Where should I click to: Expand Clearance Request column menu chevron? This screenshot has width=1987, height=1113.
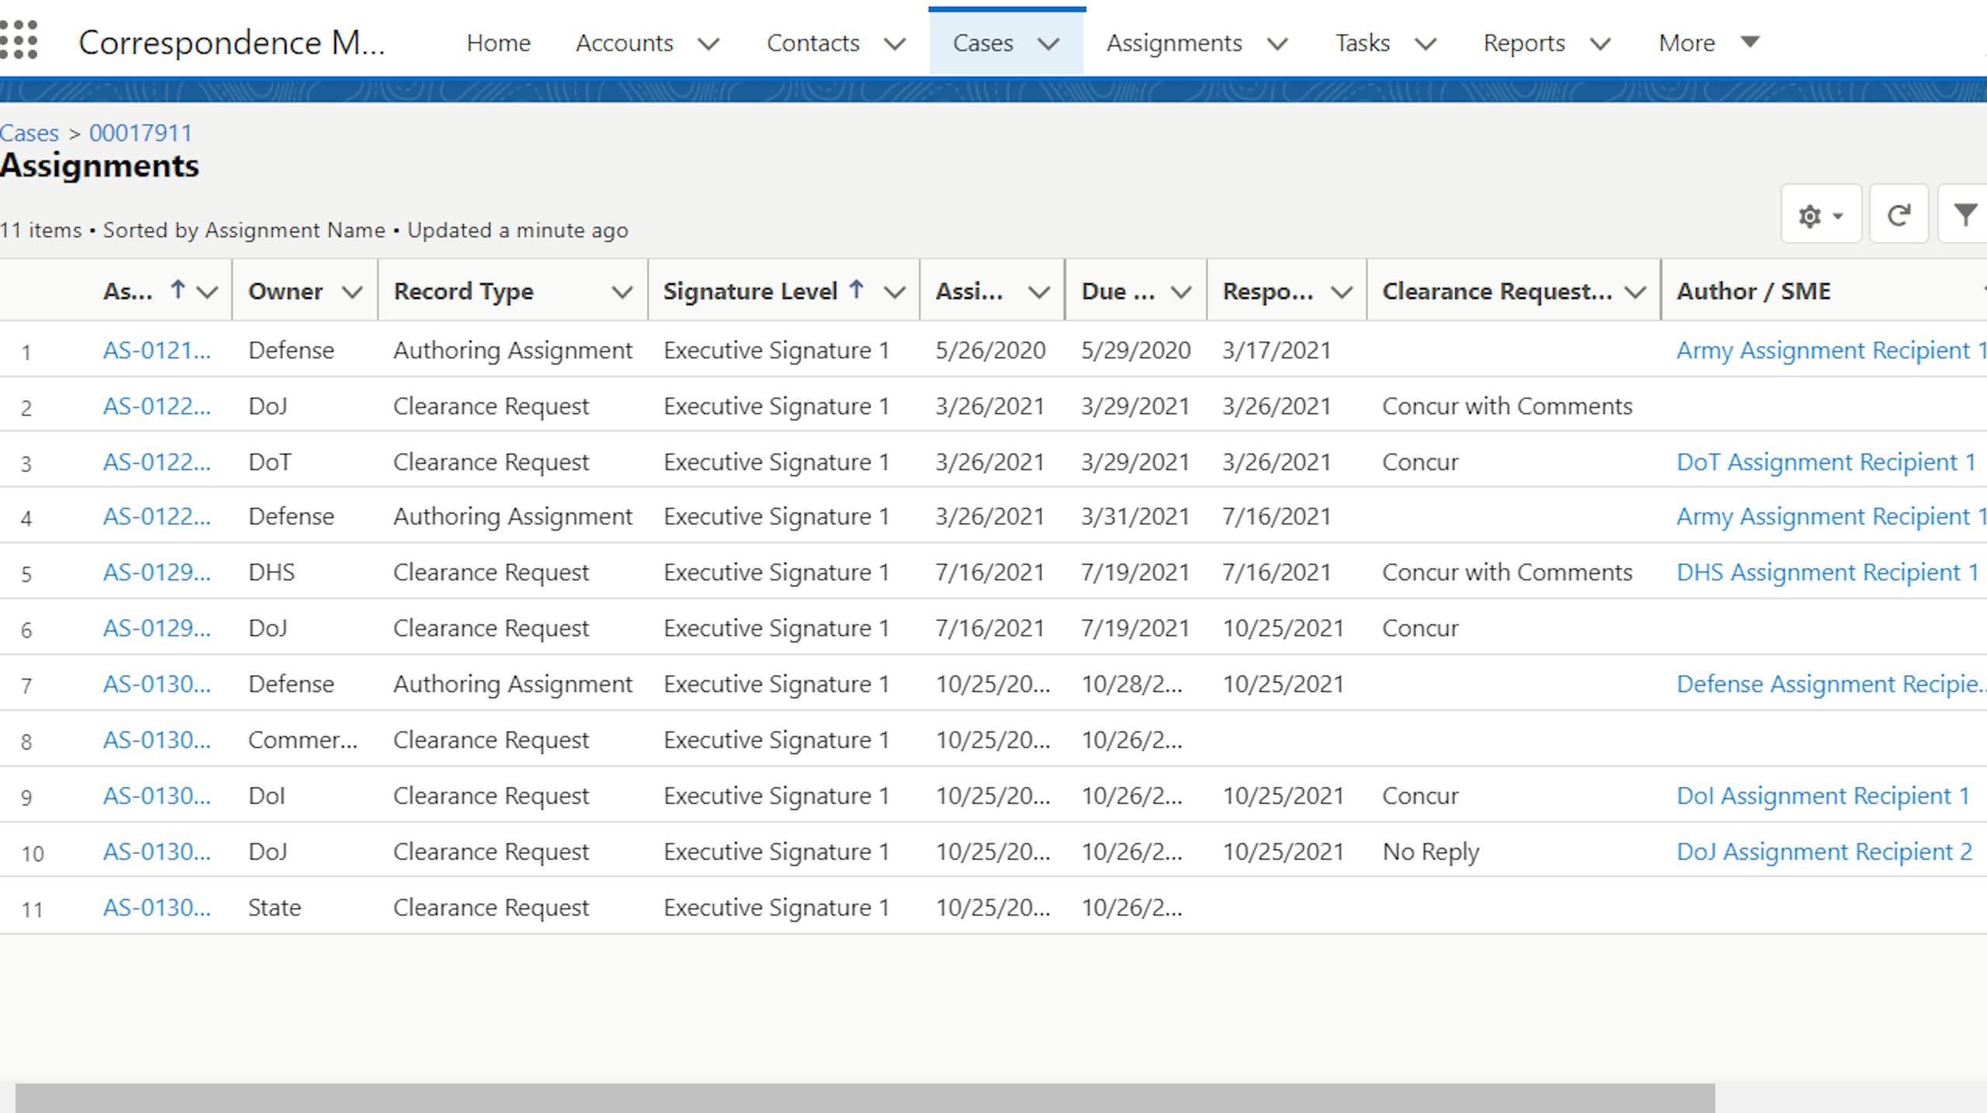(x=1635, y=292)
